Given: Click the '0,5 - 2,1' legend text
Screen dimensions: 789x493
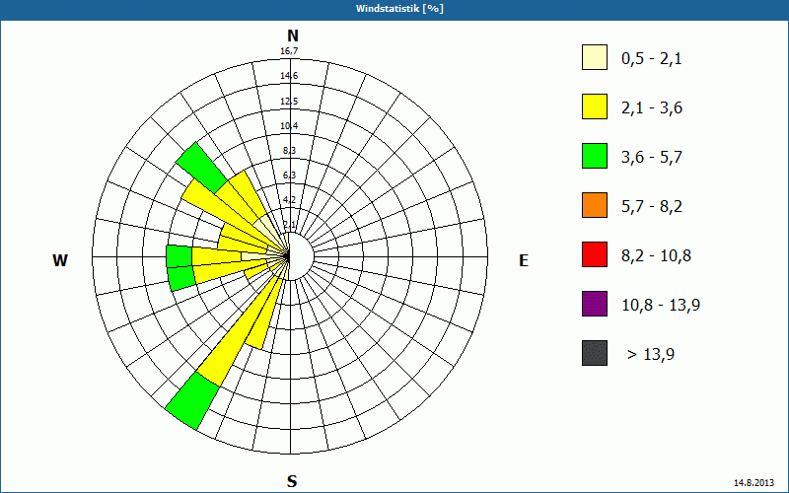Looking at the screenshot, I should tap(651, 59).
